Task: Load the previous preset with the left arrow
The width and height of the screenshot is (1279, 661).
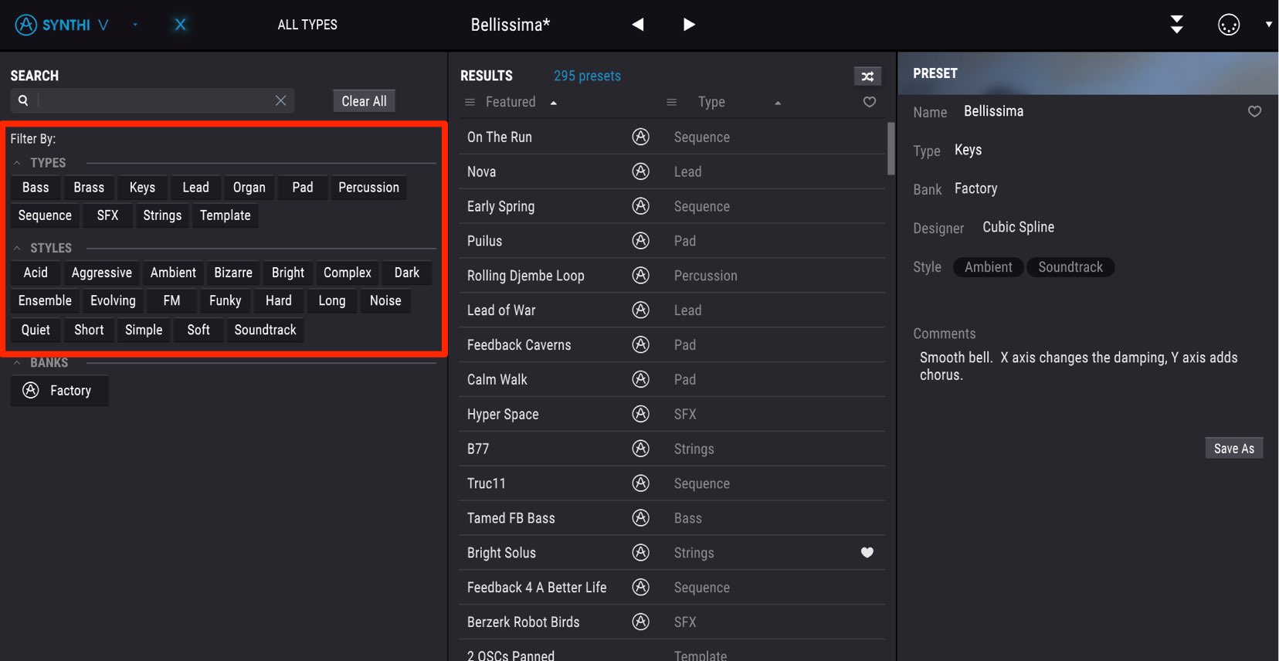Action: click(x=638, y=25)
